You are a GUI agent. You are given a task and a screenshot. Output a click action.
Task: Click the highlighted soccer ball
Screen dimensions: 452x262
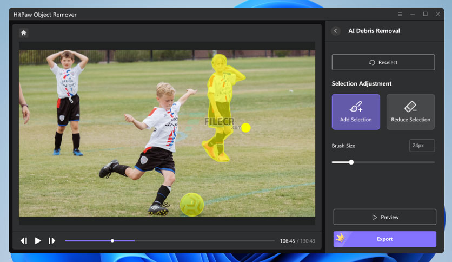[x=192, y=204]
